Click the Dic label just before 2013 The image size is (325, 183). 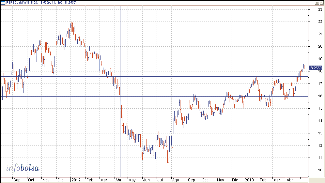(235, 180)
